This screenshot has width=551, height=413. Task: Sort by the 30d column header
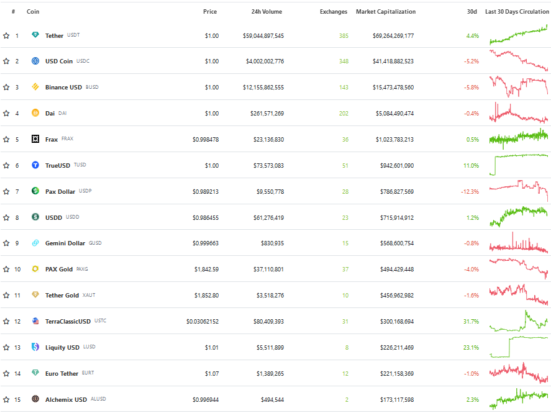pyautogui.click(x=472, y=12)
